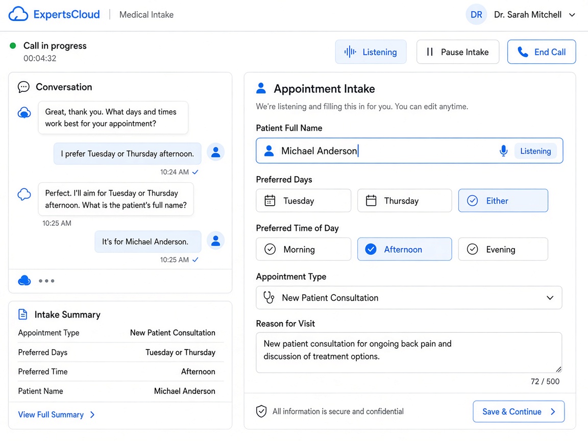588x441 pixels.
Task: Save and continue the intake form
Action: 519,412
